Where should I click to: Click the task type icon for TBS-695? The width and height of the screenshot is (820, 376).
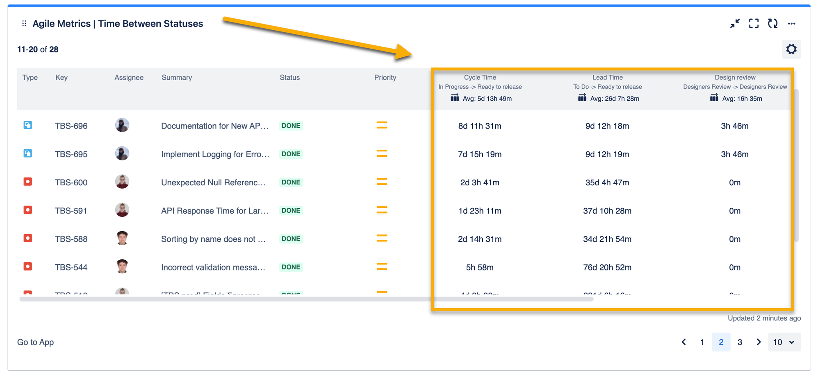28,153
